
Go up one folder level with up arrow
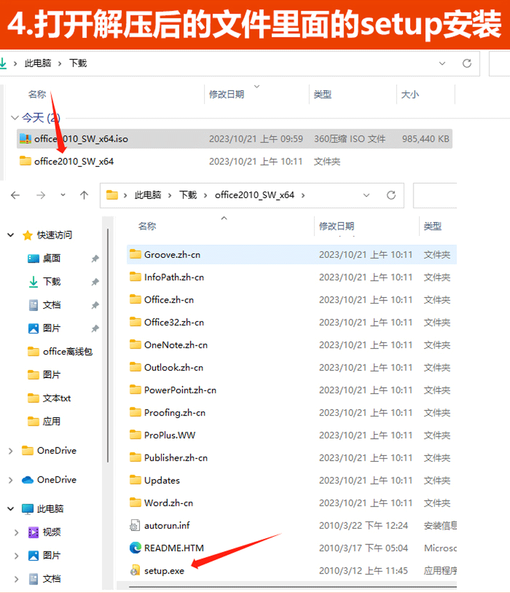84,195
